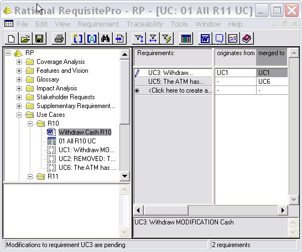Screen dimensions: 302x252
Task: Save with the floppy disk icon
Action: [39, 39]
